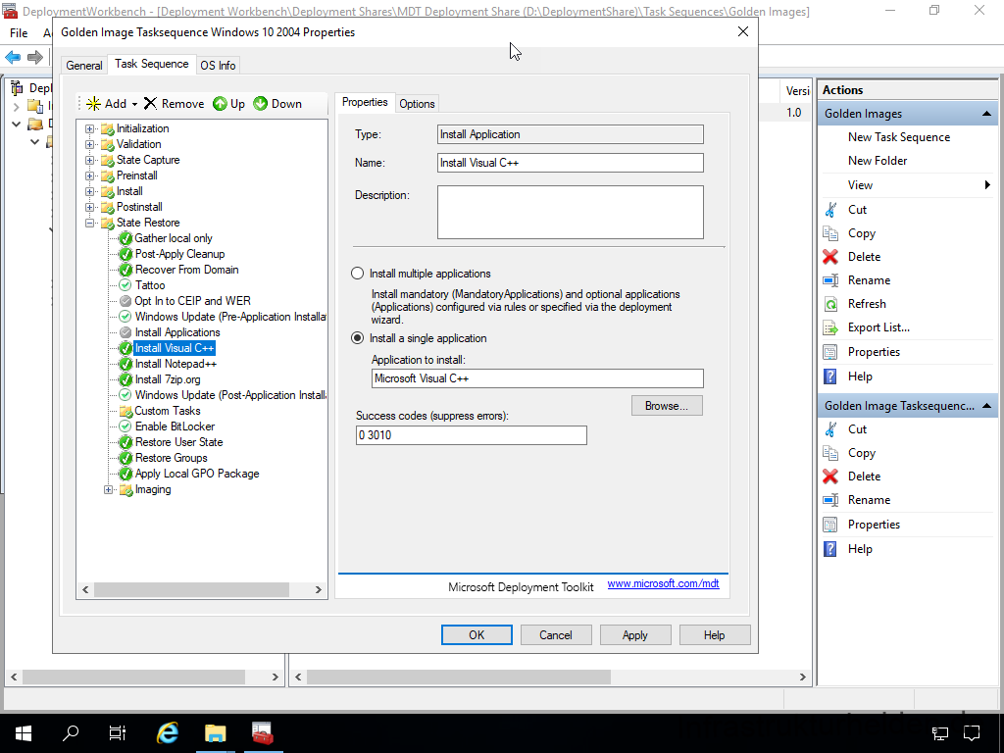The height and width of the screenshot is (753, 1004).
Task: Select the Post-Apply Cleanup step icon
Action: tap(125, 254)
